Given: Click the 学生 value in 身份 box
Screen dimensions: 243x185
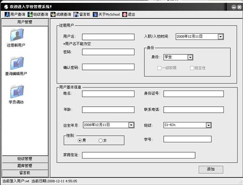Looking at the screenshot, I should (x=168, y=57).
